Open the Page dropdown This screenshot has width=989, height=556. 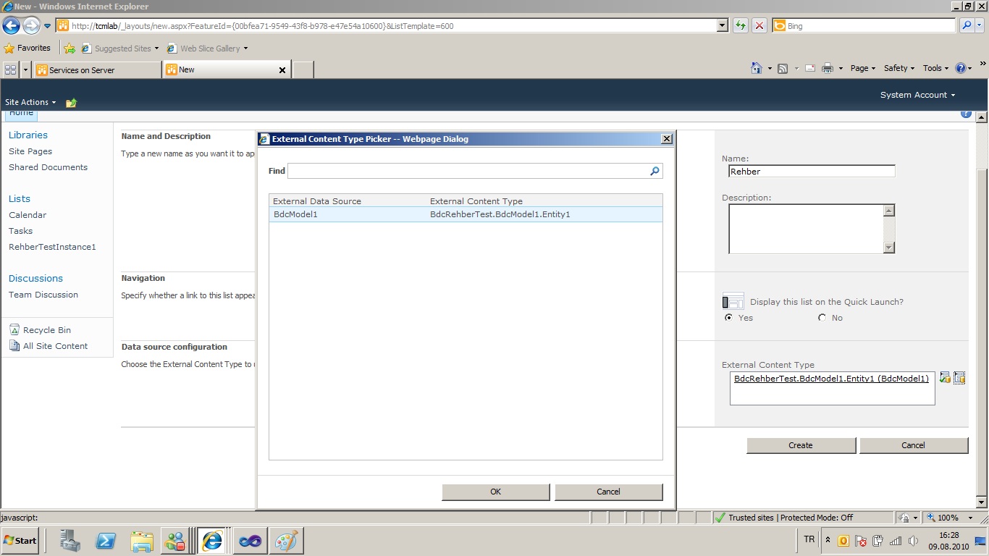(x=861, y=67)
